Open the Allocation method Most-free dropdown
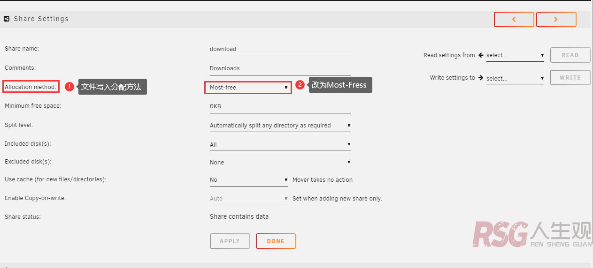Viewport: 593px width, 268px height. coord(248,88)
